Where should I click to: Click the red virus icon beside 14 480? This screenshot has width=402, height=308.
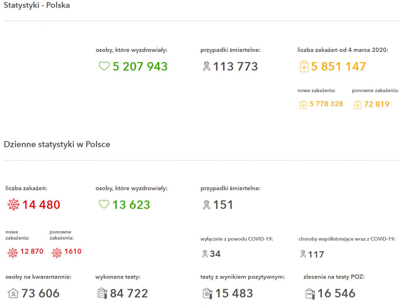pos(13,205)
